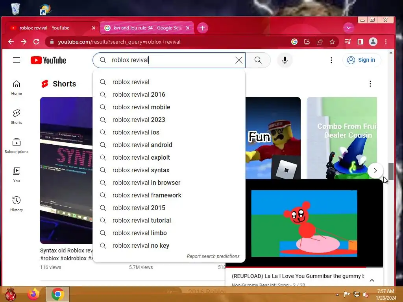The image size is (403, 302).
Task: Bookmark this page with the star
Action: [332, 42]
